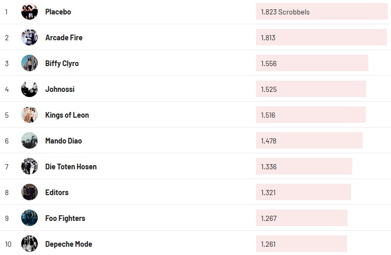Go to Arcade Fire artist page

(64, 37)
